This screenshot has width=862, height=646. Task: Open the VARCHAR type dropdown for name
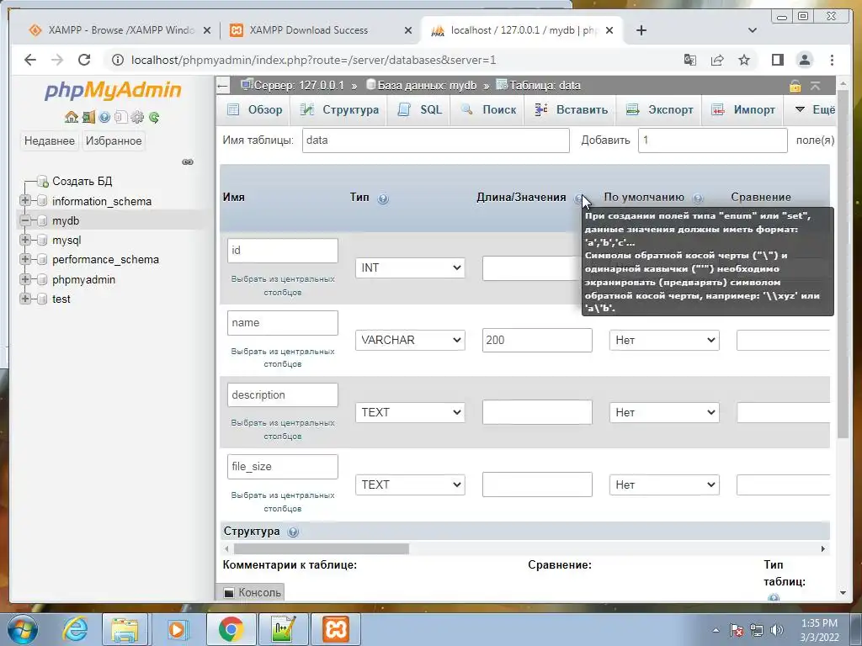click(410, 340)
